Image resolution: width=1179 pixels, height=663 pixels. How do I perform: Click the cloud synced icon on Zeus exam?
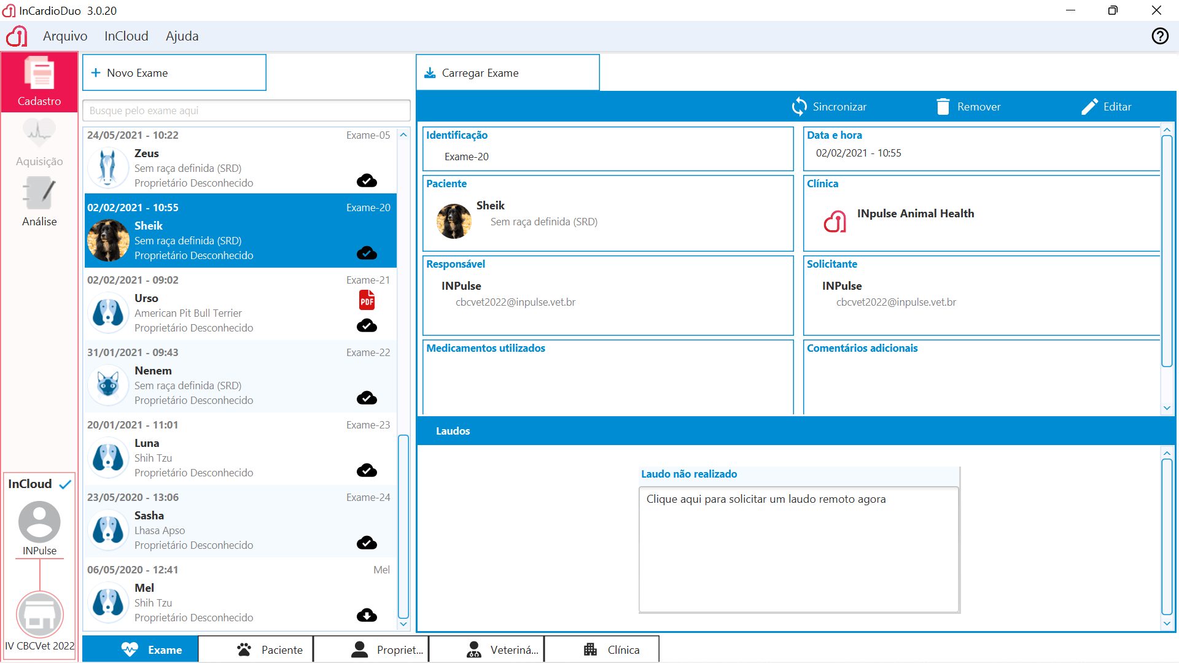367,180
